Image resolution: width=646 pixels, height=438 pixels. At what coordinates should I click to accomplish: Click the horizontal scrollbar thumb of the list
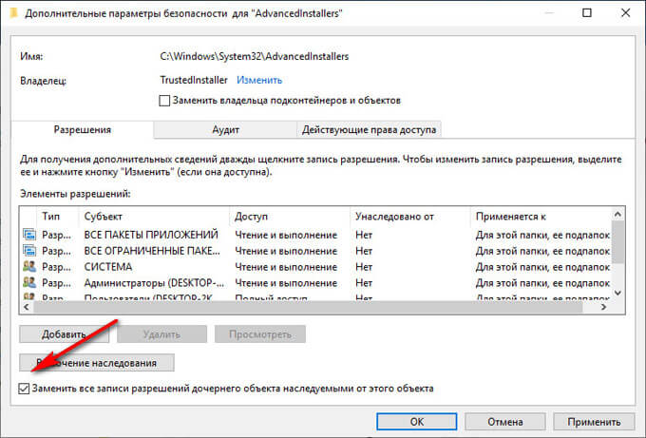click(x=308, y=307)
